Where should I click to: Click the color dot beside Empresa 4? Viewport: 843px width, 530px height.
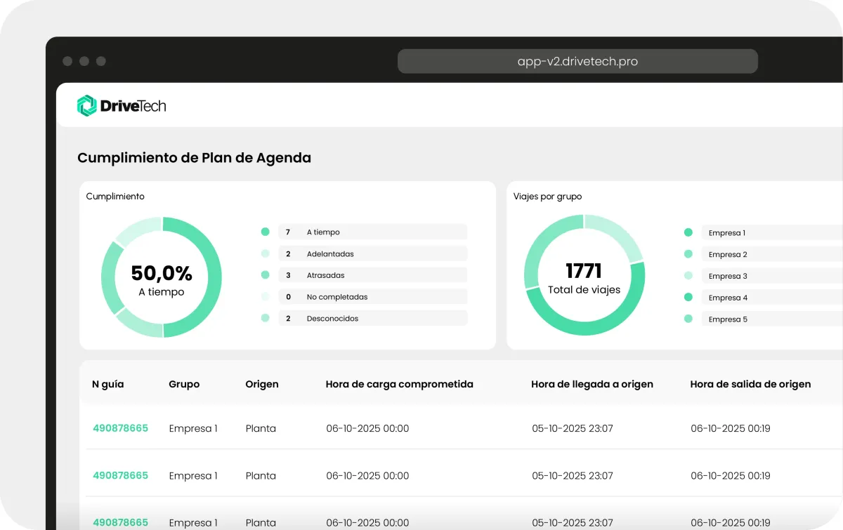pos(688,297)
